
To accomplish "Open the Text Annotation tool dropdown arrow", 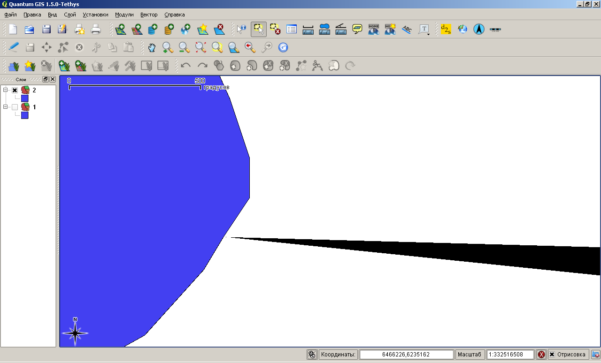I will point(429,34).
